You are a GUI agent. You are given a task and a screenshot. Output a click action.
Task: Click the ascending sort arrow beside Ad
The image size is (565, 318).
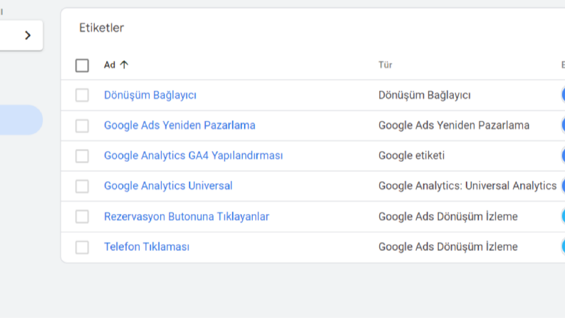124,65
